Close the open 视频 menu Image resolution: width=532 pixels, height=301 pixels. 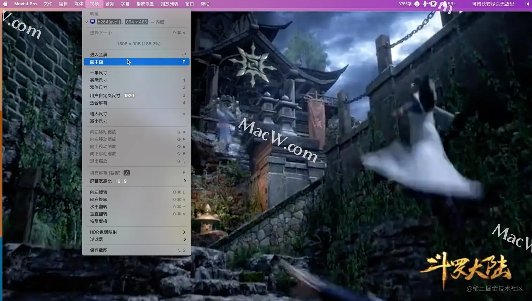[x=94, y=4]
